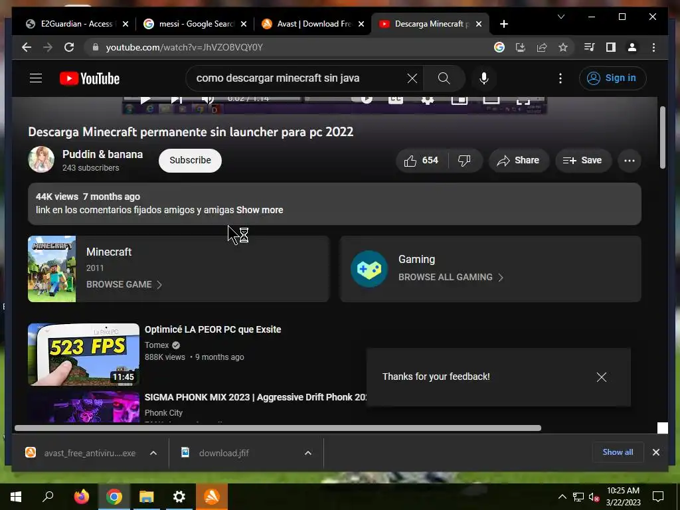Image resolution: width=680 pixels, height=510 pixels.
Task: Open Firefox from taskbar
Action: 82,497
